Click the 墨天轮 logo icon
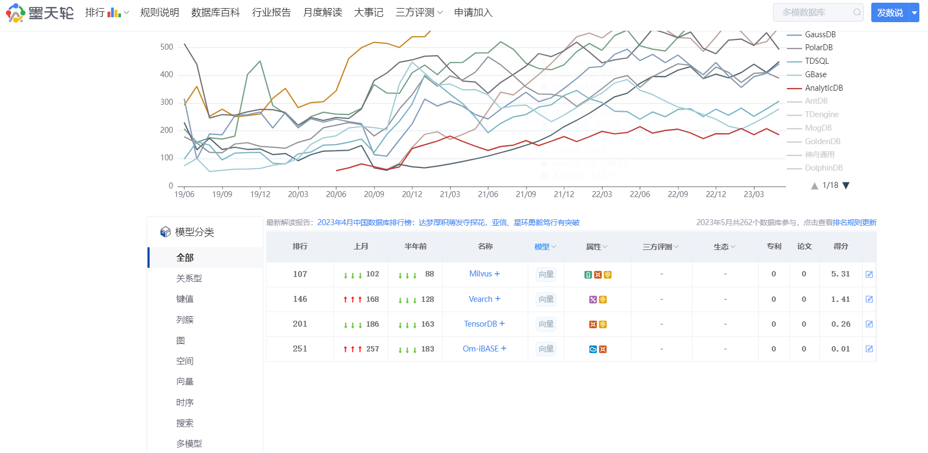Screen dimensions: 928x453 click(15, 12)
